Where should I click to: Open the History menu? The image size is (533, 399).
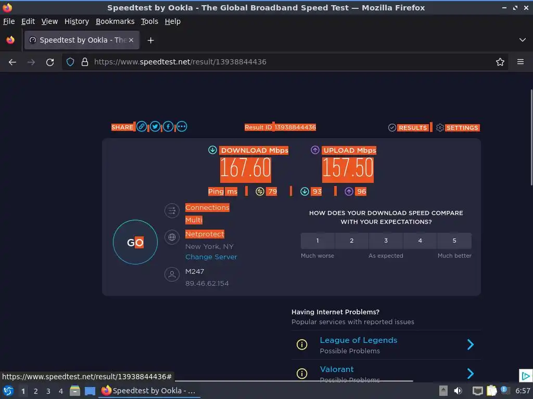click(x=77, y=21)
